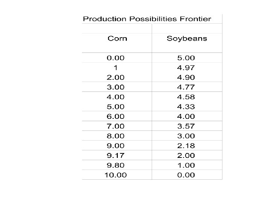Select the Corn column header
Image resolution: width=271 pixels, height=203 pixels.
pyautogui.click(x=117, y=38)
